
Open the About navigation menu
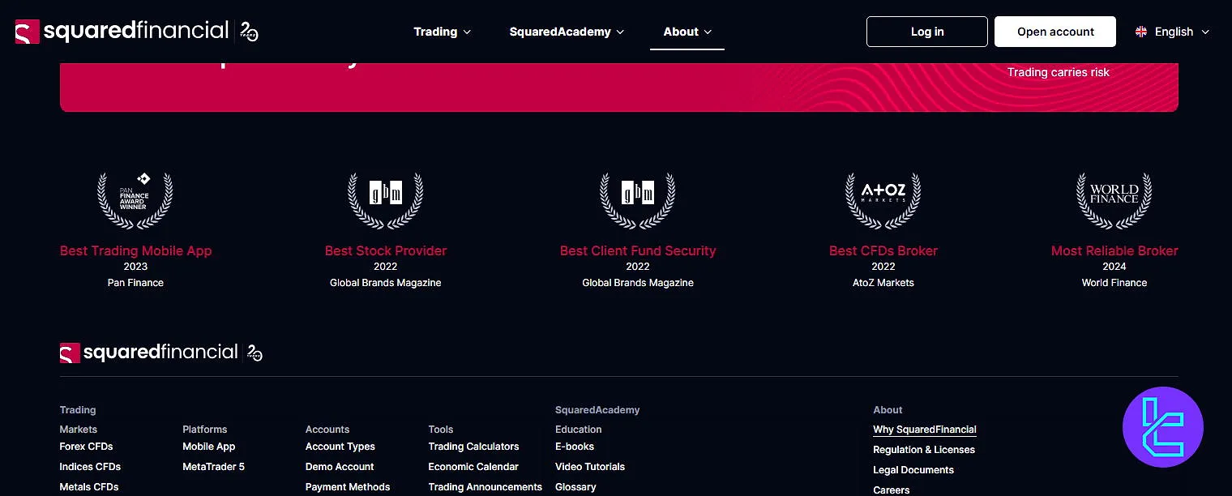pyautogui.click(x=687, y=32)
